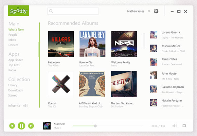197x136 pixels.
Task: Open The Killers artist link
Action: click(54, 65)
